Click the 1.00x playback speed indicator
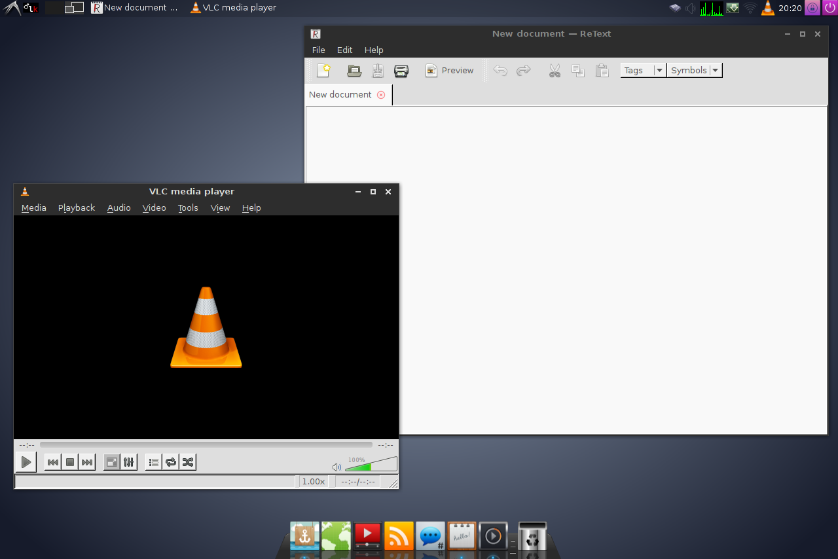This screenshot has height=559, width=838. click(313, 481)
